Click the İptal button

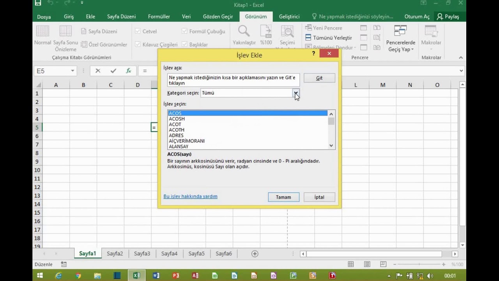tap(319, 197)
